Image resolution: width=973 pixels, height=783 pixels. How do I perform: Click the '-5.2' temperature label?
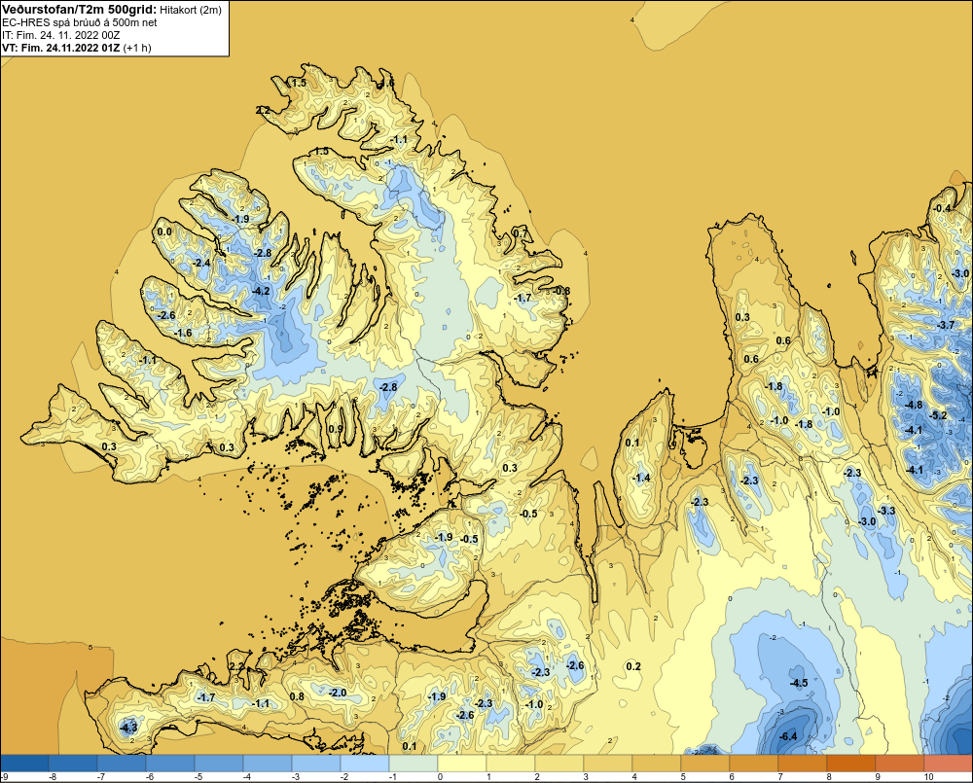tap(939, 415)
